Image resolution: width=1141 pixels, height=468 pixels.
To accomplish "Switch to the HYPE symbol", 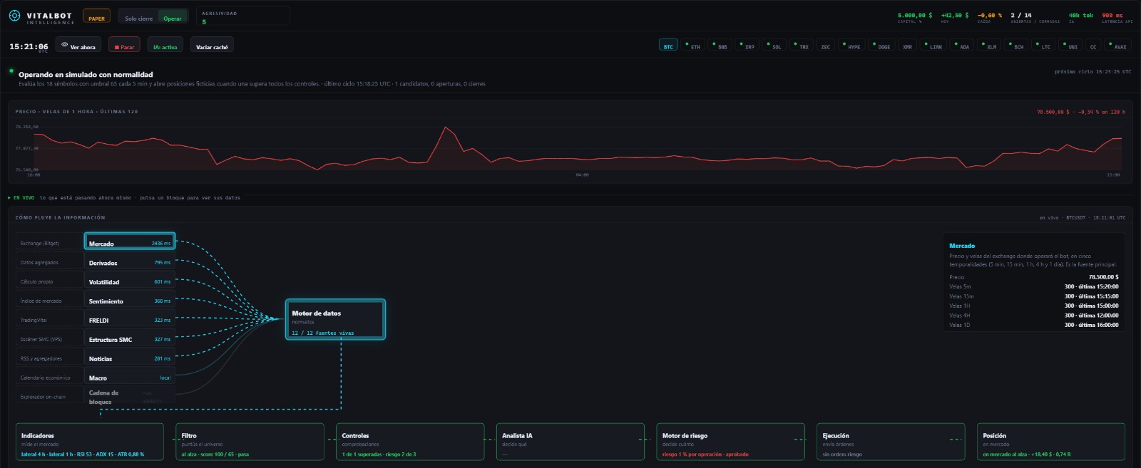I will (x=851, y=46).
